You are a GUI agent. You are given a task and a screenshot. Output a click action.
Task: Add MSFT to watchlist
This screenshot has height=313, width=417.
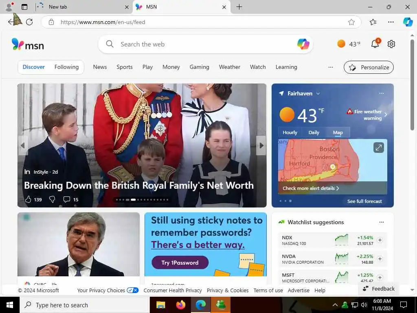[x=380, y=277]
